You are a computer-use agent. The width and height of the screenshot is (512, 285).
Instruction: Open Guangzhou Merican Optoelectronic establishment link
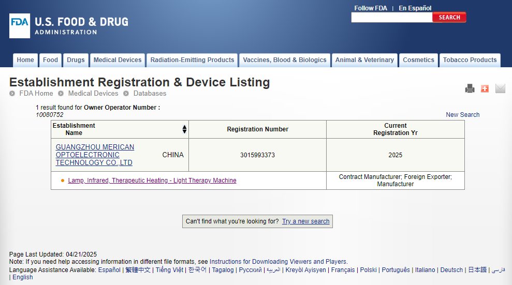pos(95,155)
